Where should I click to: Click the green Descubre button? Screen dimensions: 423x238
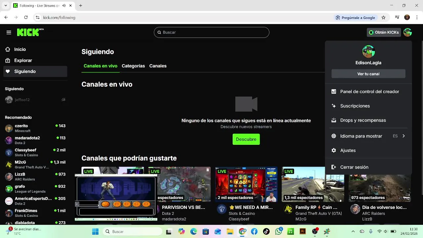[x=246, y=139]
